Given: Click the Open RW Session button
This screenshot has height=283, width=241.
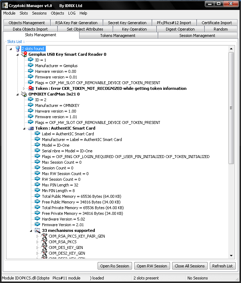Looking at the screenshot, I should [152, 266].
